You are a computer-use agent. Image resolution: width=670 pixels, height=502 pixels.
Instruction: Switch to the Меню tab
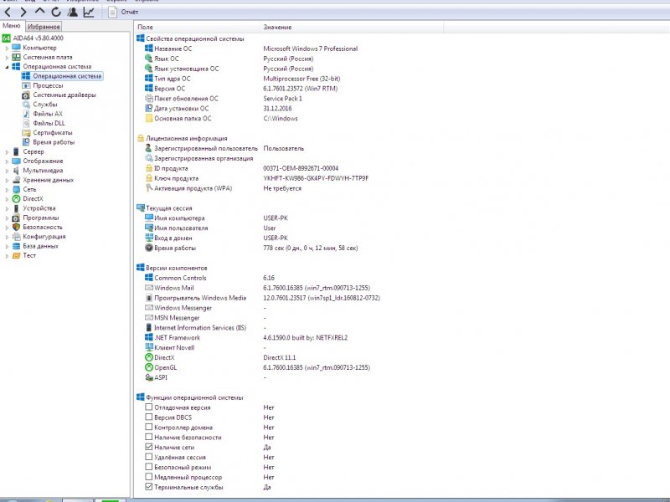tap(12, 26)
